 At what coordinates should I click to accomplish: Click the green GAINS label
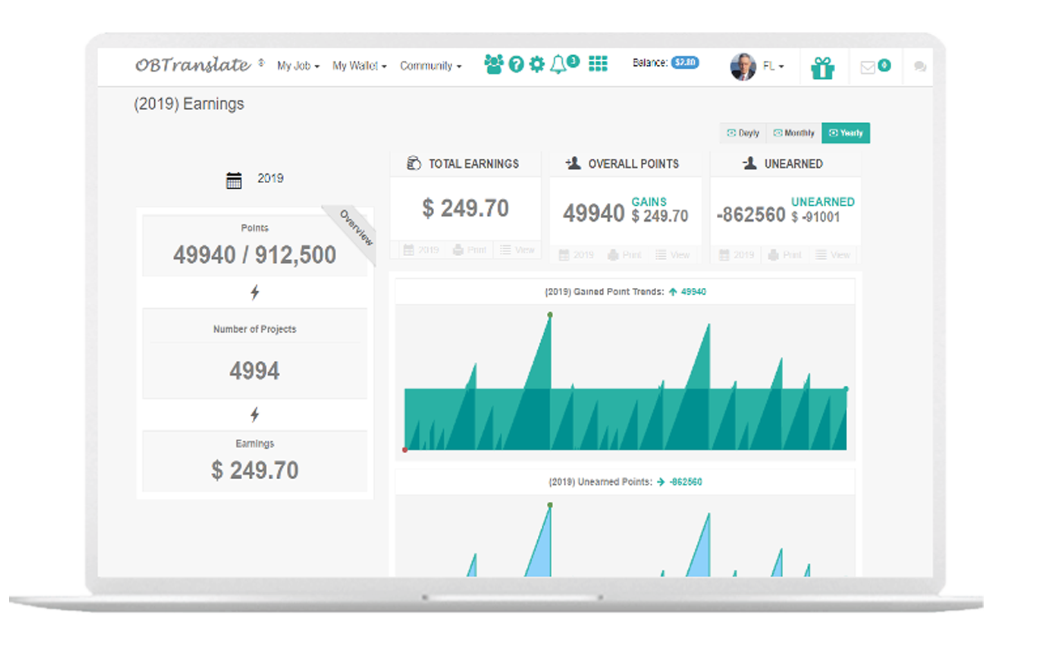tap(649, 202)
